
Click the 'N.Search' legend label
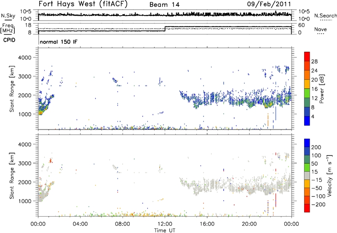(x=325, y=16)
